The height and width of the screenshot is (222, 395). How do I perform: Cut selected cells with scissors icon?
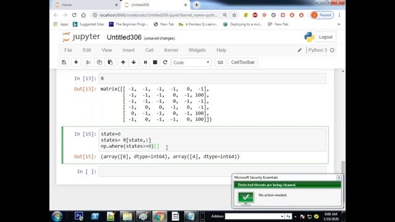pyautogui.click(x=88, y=62)
